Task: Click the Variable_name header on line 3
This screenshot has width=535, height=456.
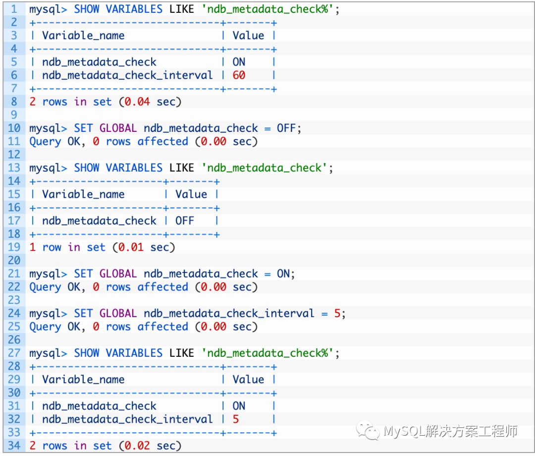Action: [x=83, y=36]
